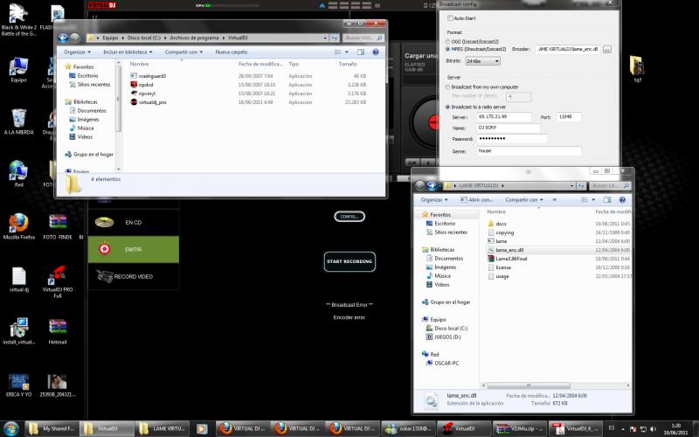Select OGG (Icecast/Icecast2) format option
The width and height of the screenshot is (699, 437).
[x=447, y=41]
